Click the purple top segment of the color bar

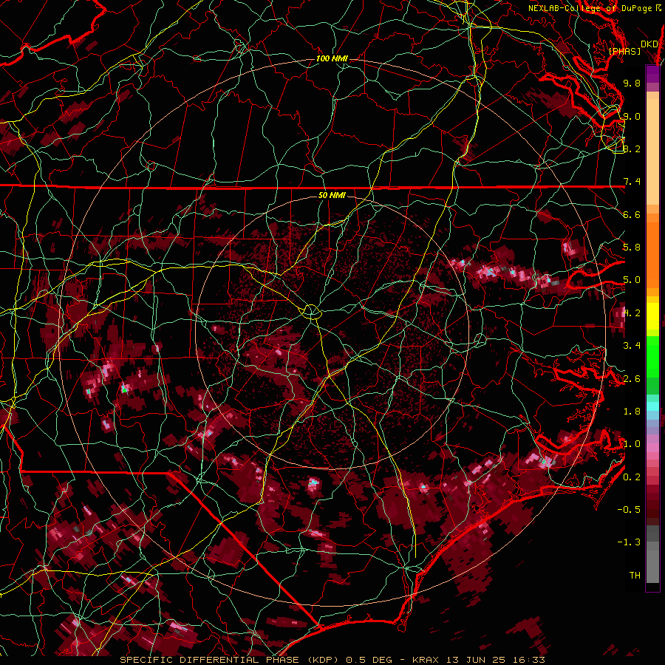[652, 74]
